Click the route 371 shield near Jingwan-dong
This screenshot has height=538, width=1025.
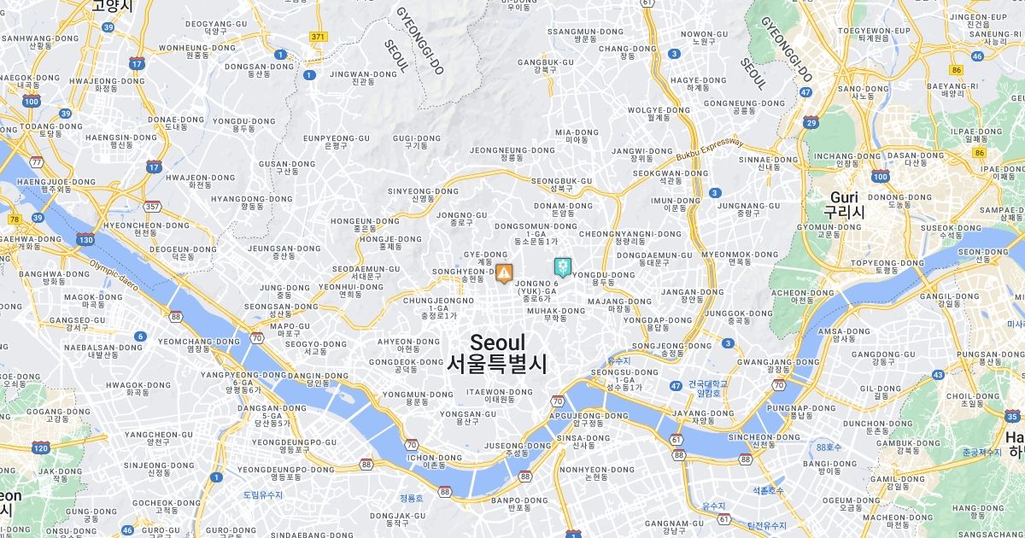(x=319, y=37)
